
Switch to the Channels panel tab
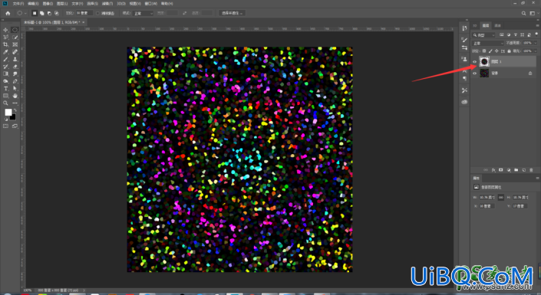pos(497,25)
